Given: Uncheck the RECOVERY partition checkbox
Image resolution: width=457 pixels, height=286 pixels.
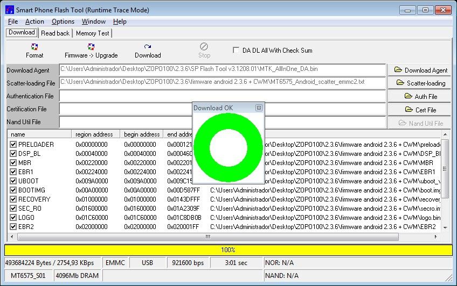Looking at the screenshot, I should (13, 199).
